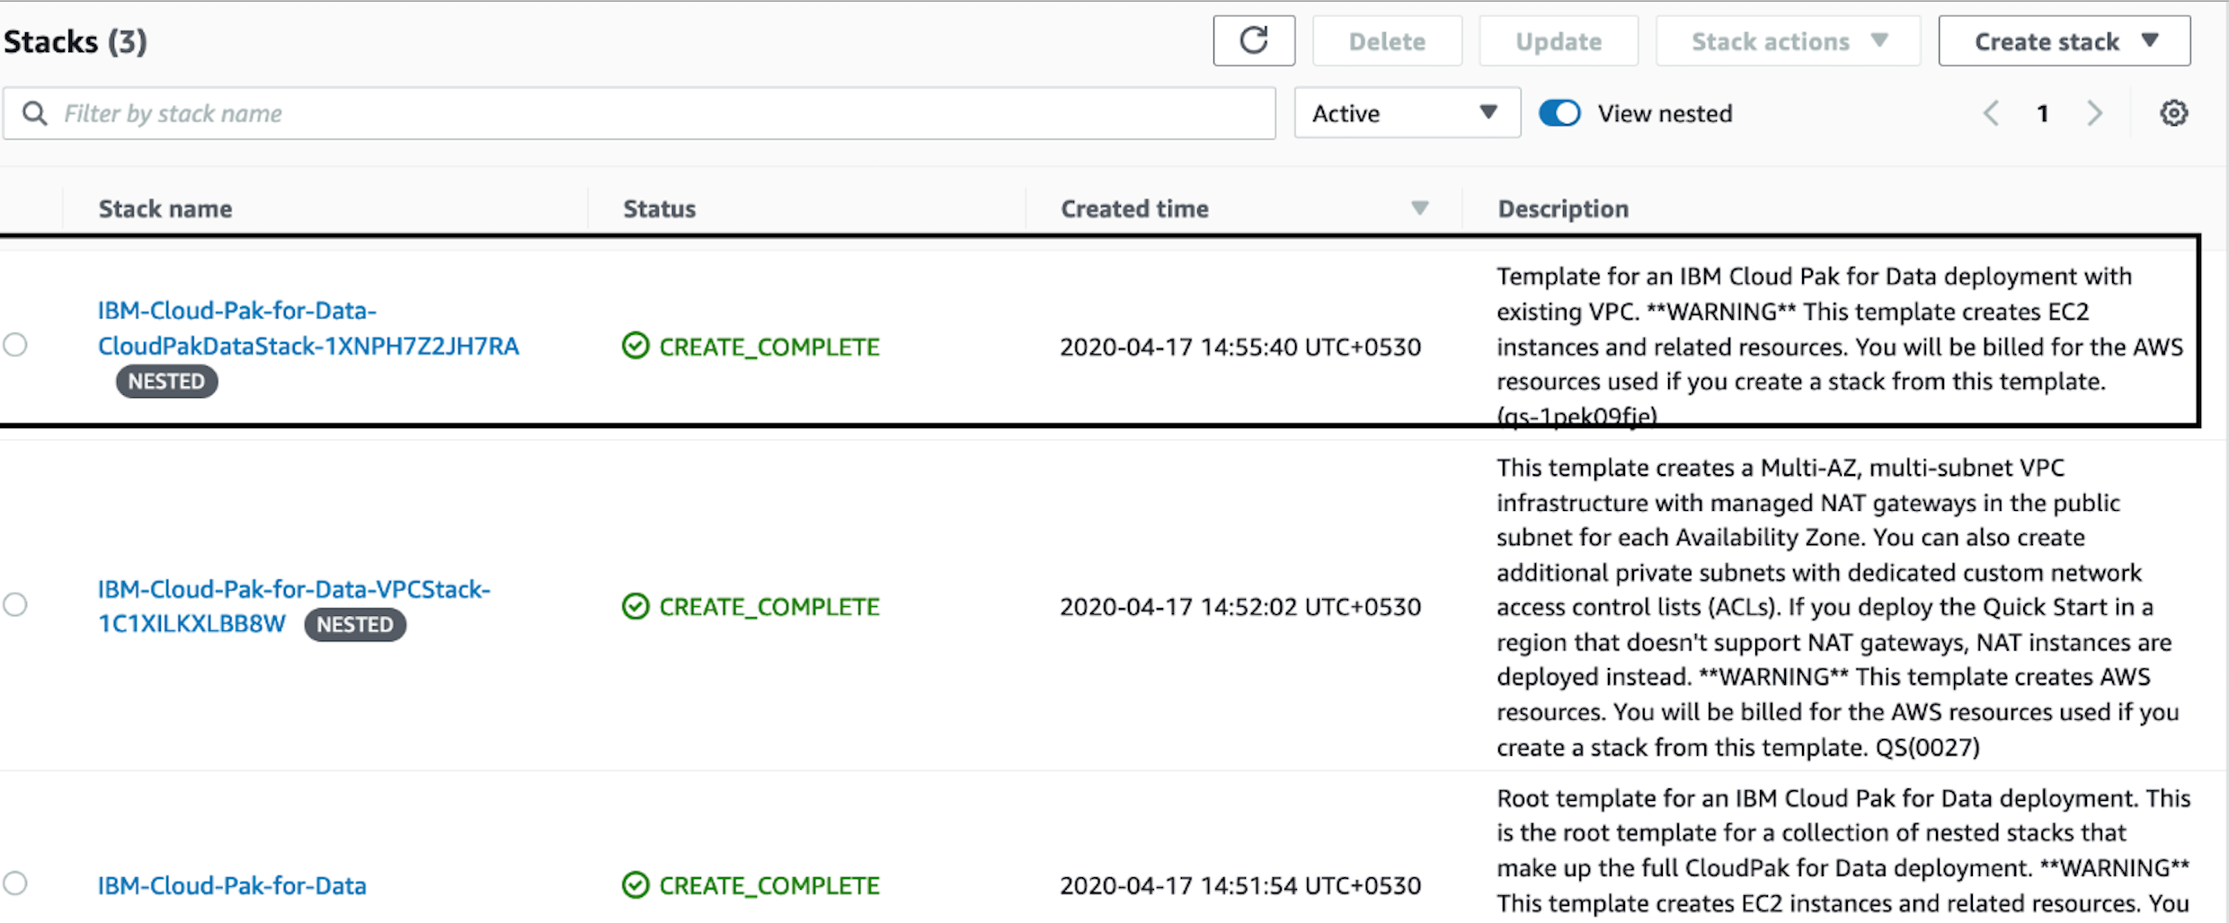The image size is (2229, 923).
Task: Click the description starting 'Template for an IBM Cloud Pak'
Action: pos(1839,346)
